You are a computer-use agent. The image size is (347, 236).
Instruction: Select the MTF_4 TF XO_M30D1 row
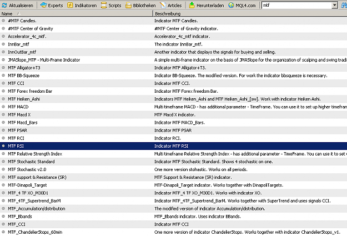click(173, 193)
